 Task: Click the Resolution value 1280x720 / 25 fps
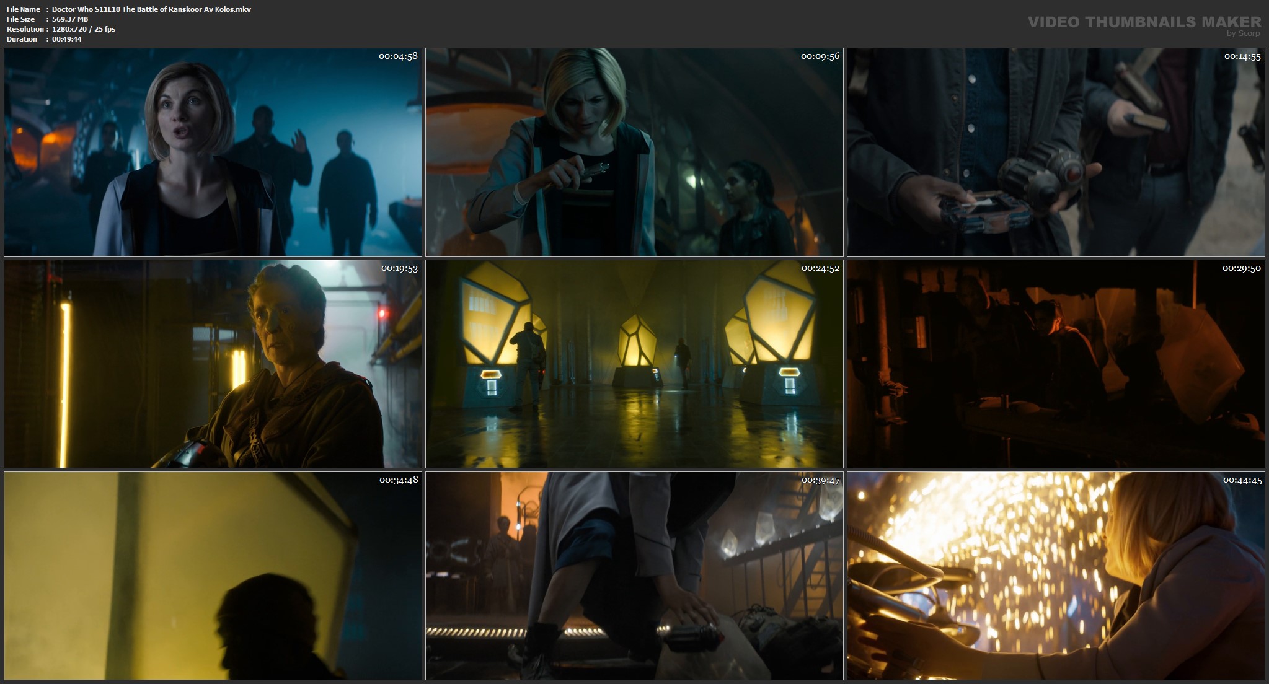[x=84, y=29]
